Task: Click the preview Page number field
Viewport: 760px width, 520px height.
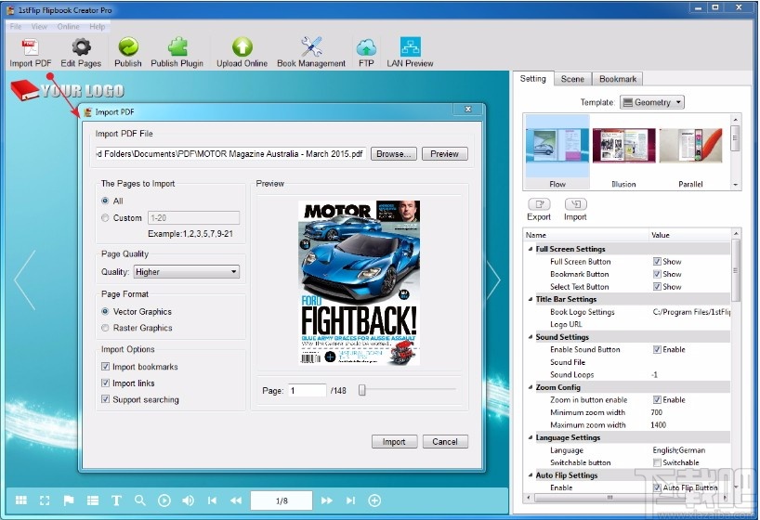Action: [x=308, y=390]
